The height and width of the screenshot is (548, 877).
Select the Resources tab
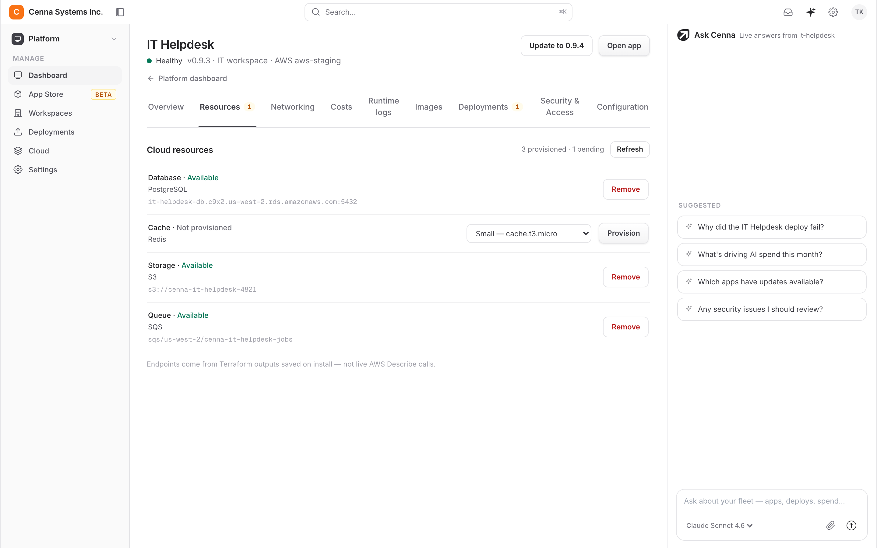[227, 107]
